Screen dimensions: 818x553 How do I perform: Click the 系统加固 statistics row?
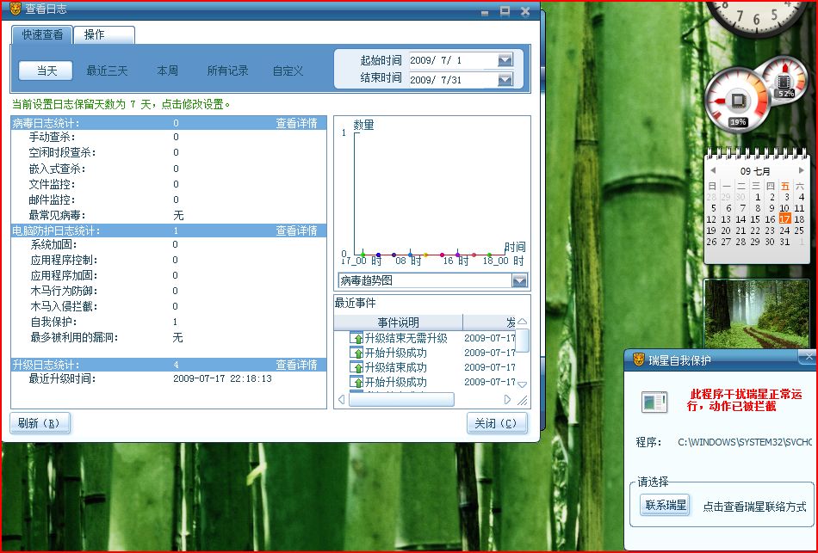[x=169, y=244]
